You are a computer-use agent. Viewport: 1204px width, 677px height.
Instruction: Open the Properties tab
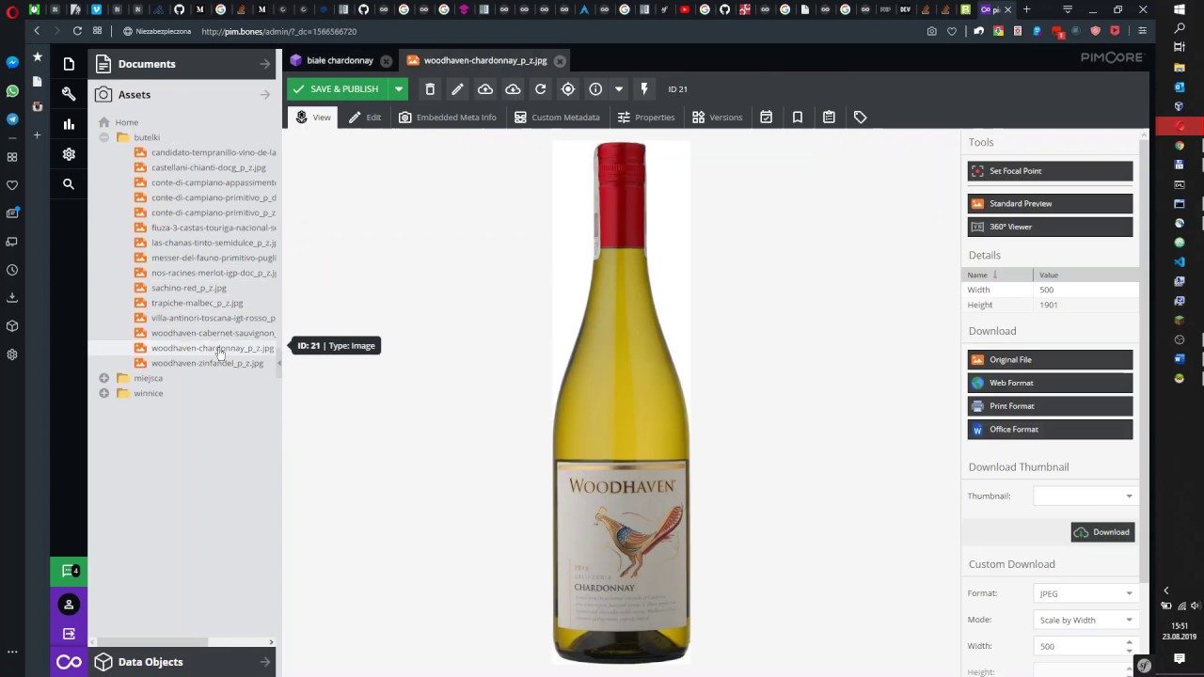646,118
